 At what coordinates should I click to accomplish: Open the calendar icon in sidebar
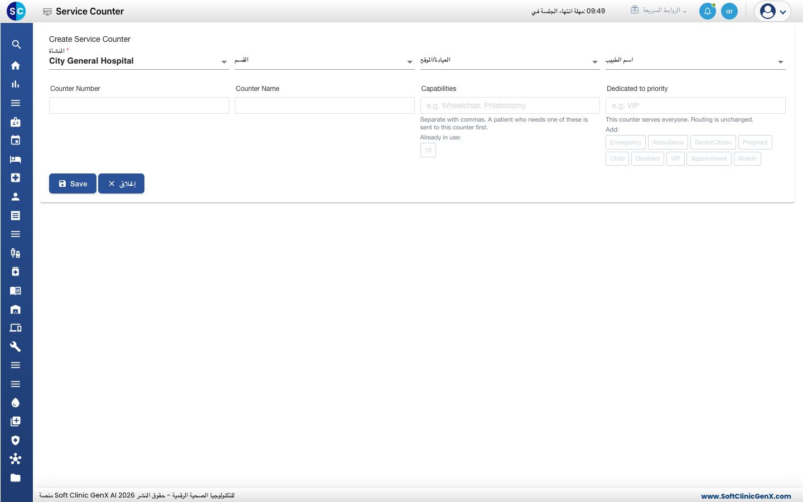16,141
